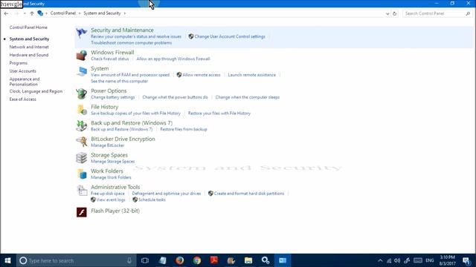476x267 pixels.
Task: Show hidden tray icons chevron
Action: [x=380, y=260]
